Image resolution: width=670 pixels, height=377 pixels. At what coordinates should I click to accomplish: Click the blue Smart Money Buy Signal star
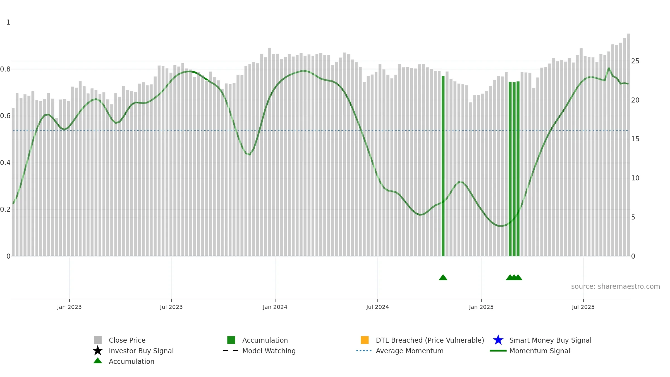click(x=498, y=340)
